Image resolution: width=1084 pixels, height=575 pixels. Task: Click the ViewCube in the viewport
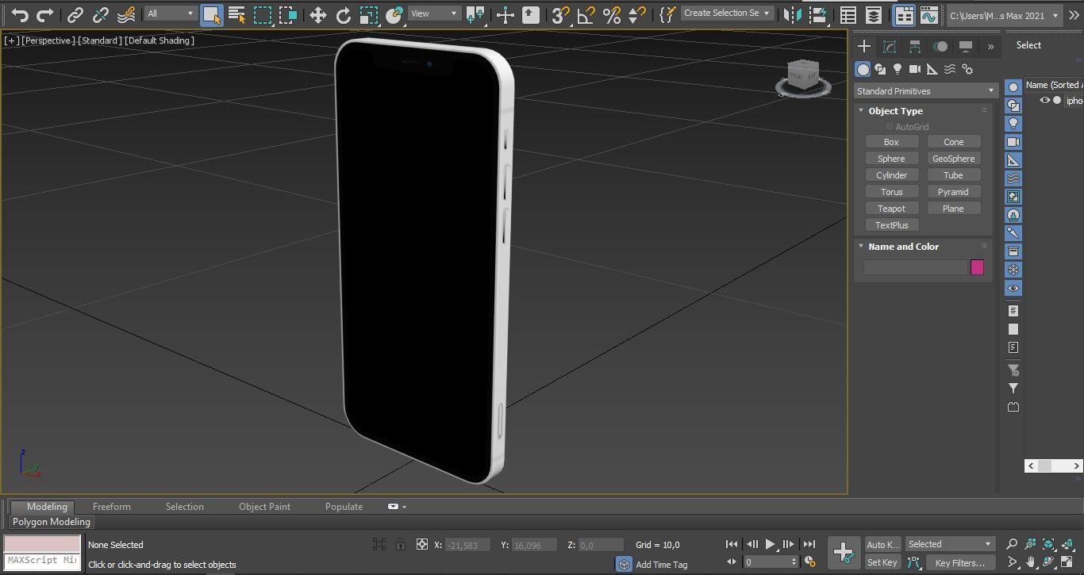[x=803, y=78]
